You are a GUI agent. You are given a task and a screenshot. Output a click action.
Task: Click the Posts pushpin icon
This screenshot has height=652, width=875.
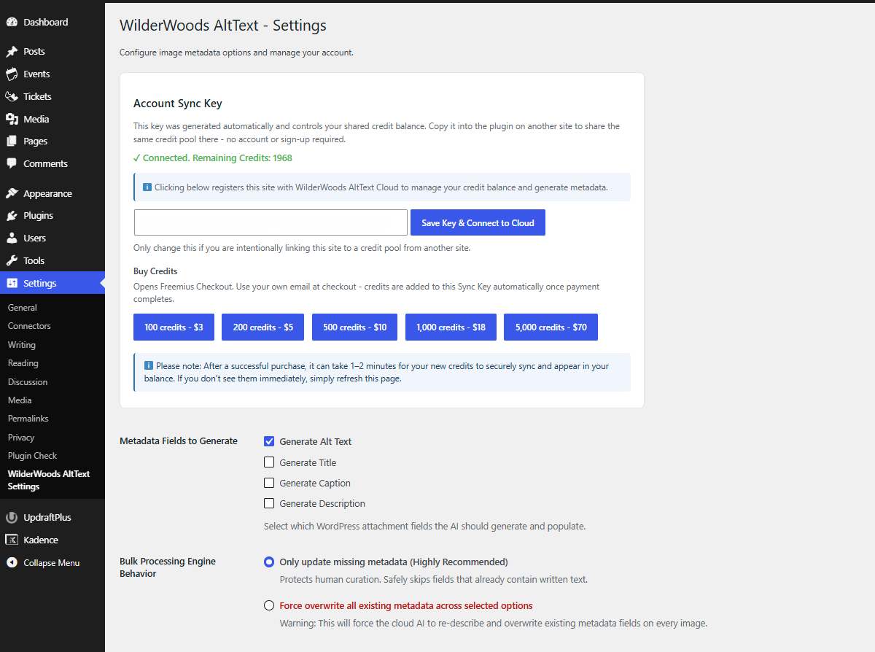click(x=12, y=52)
